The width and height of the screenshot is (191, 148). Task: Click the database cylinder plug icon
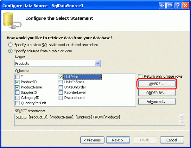tap(12, 21)
